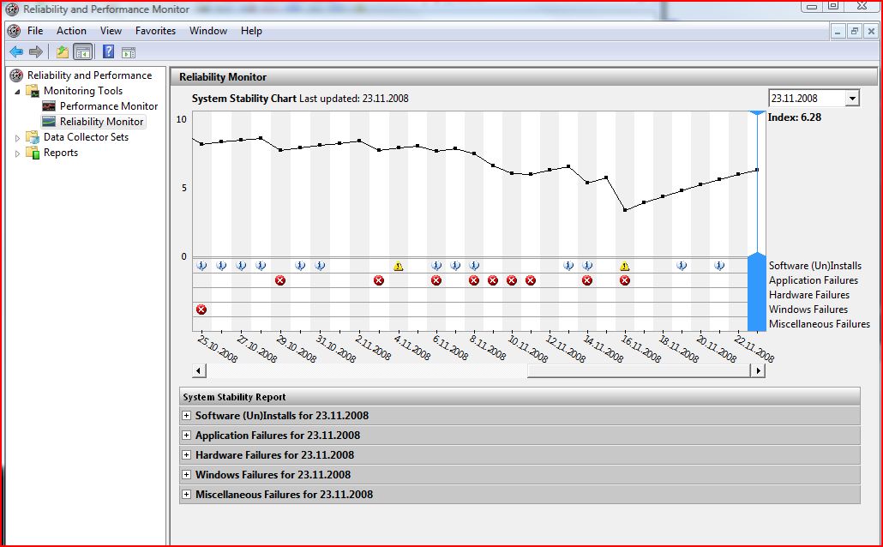Click the leftmost red Application Failures error icon
The height and width of the screenshot is (547, 883).
[x=280, y=280]
